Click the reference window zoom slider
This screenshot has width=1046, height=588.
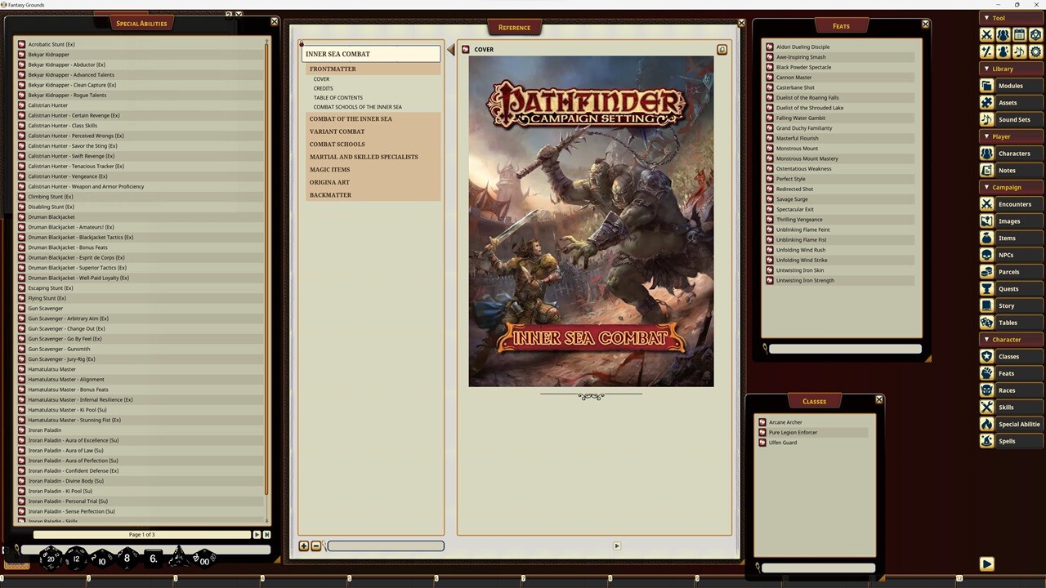coord(384,546)
